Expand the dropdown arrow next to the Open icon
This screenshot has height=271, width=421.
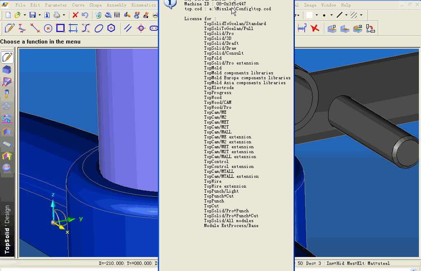tap(25, 15)
